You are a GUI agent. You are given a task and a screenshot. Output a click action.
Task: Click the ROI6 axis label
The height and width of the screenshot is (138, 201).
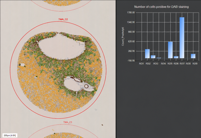point(176,64)
